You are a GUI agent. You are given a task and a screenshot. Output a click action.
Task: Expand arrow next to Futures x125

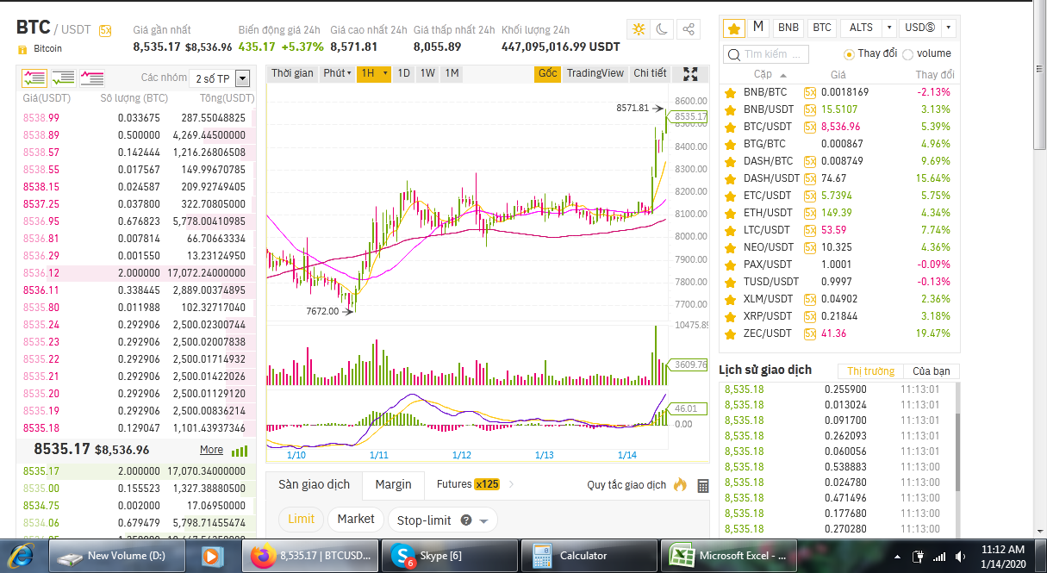pyautogui.click(x=511, y=484)
